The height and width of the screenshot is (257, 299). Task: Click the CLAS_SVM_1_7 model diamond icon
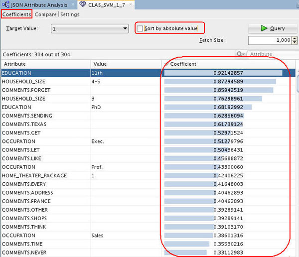pyautogui.click(x=83, y=4)
